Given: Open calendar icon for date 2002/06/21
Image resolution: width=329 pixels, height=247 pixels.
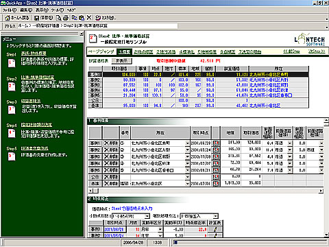Looking at the screenshot, I should tap(216, 170).
